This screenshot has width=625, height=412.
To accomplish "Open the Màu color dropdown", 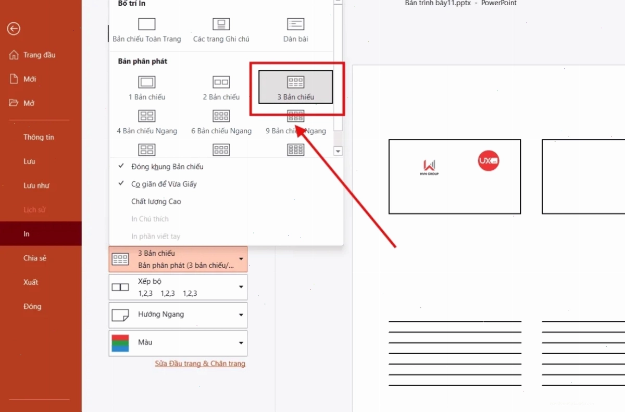I will pyautogui.click(x=178, y=343).
